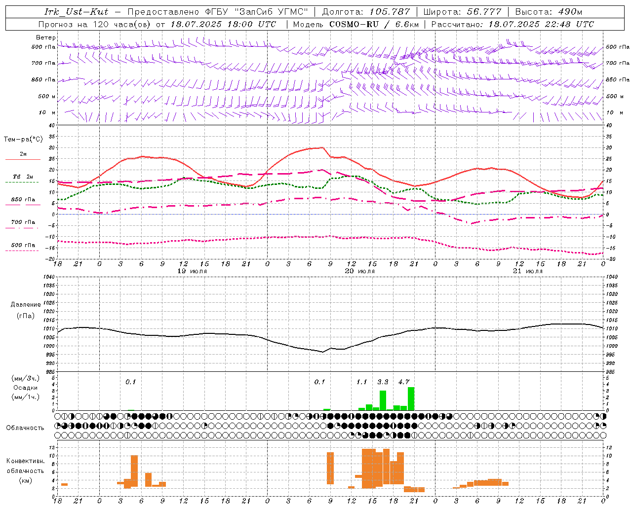Click the "Конвективн." convective cloud label
Viewport: 632px width, 505px height.
click(26, 461)
